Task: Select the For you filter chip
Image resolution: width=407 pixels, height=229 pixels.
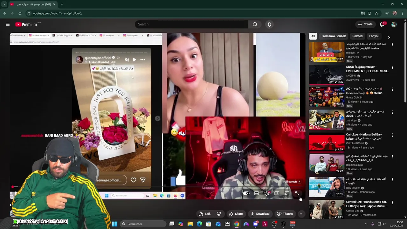Action: pos(374,36)
